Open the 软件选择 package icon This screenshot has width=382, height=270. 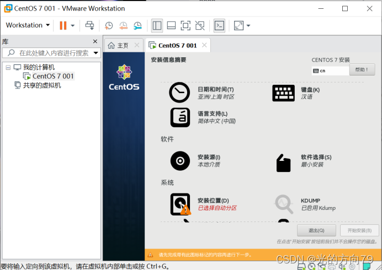tap(283, 163)
